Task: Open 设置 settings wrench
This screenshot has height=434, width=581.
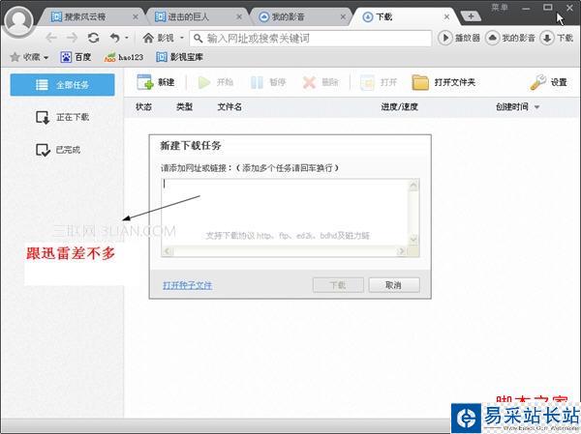Action: [x=548, y=82]
